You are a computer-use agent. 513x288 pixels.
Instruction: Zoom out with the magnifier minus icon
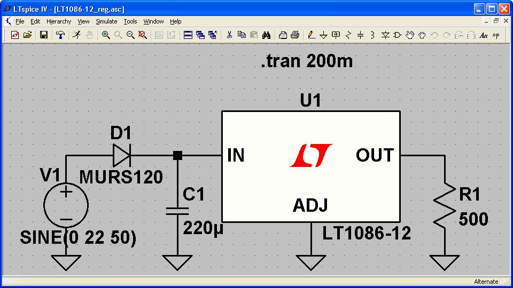[x=130, y=35]
